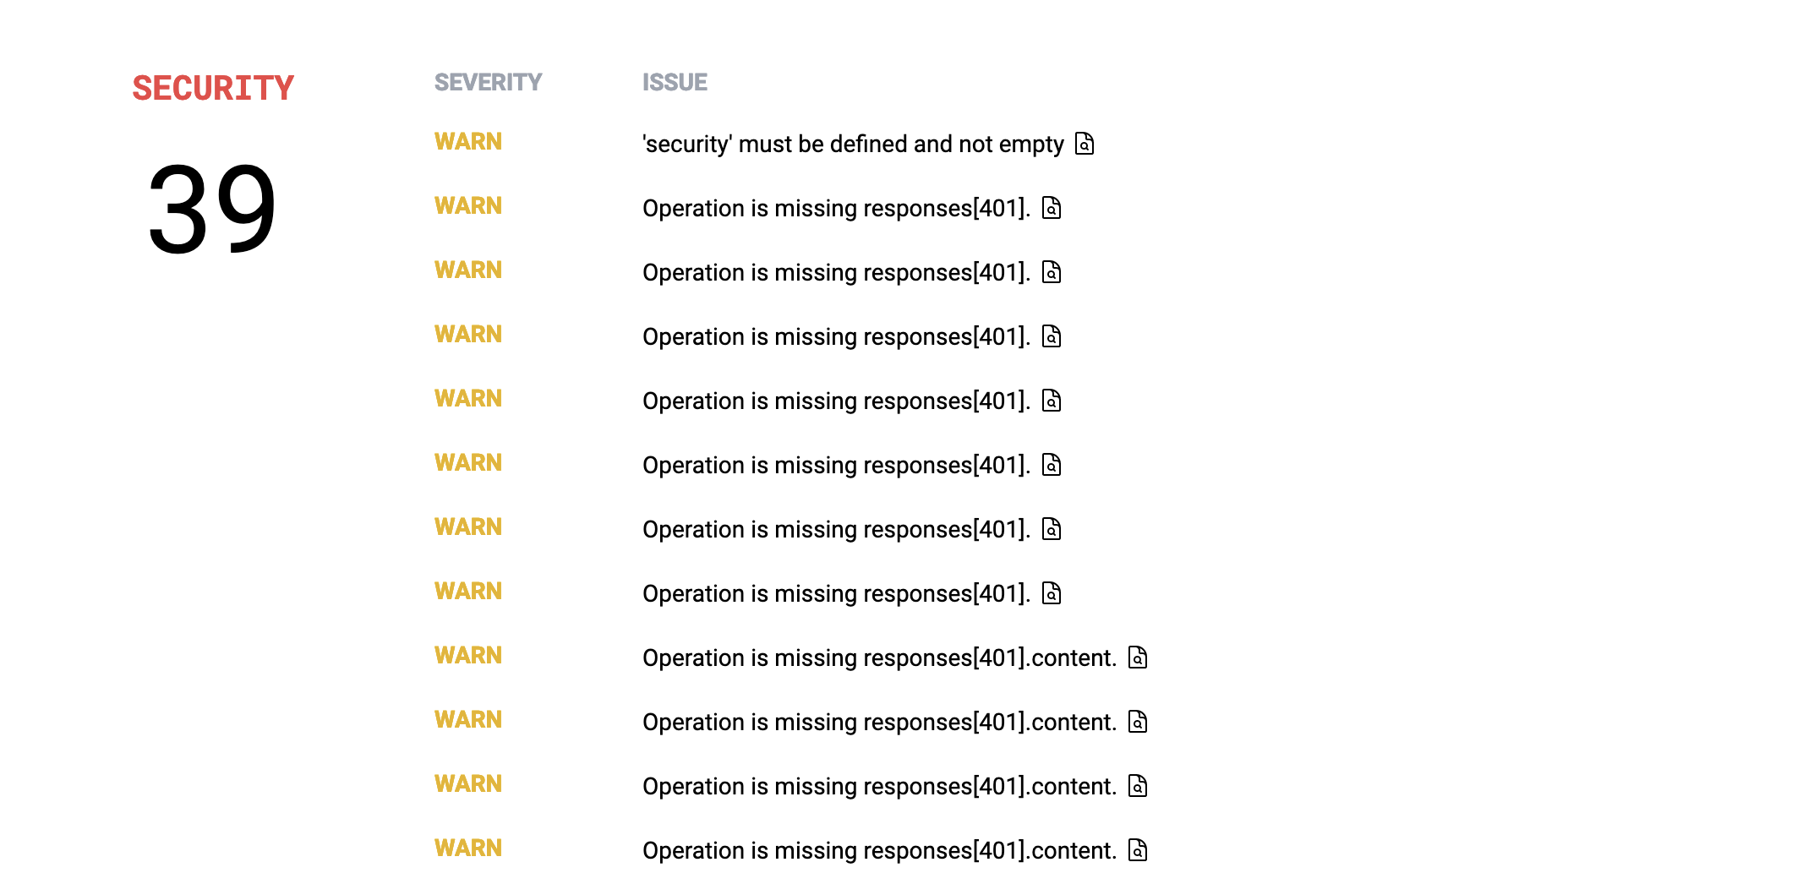This screenshot has width=1814, height=884.
Task: Open details icon on third responses[401].content issue
Action: click(1139, 786)
